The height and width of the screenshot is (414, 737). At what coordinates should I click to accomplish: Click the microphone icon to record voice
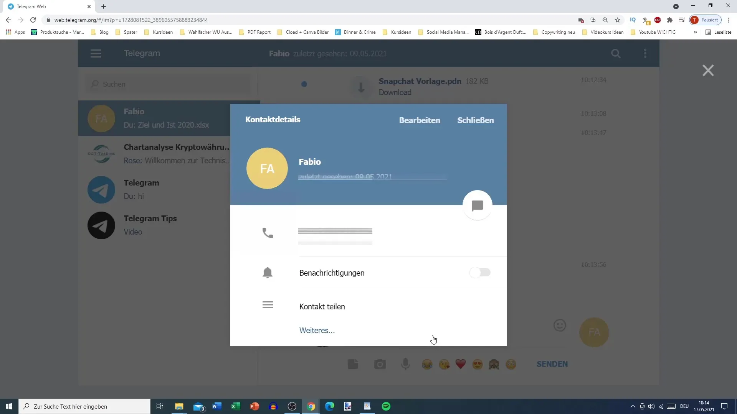click(405, 364)
